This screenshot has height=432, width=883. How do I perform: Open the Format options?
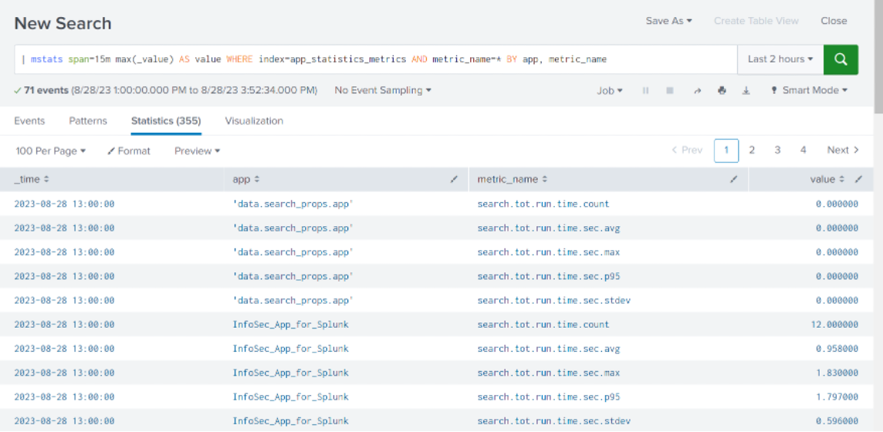point(129,150)
